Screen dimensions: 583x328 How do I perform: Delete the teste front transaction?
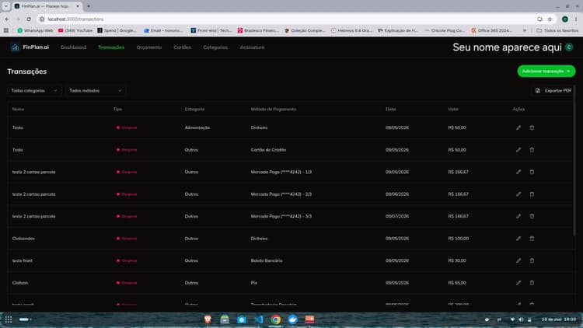[532, 260]
